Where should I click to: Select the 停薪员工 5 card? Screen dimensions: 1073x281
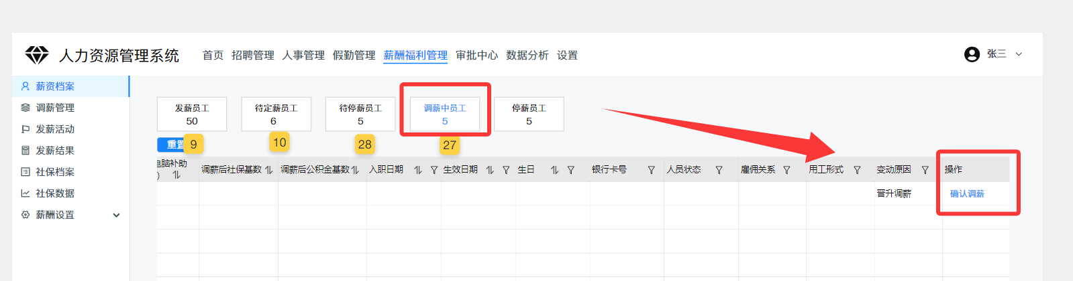(x=529, y=114)
